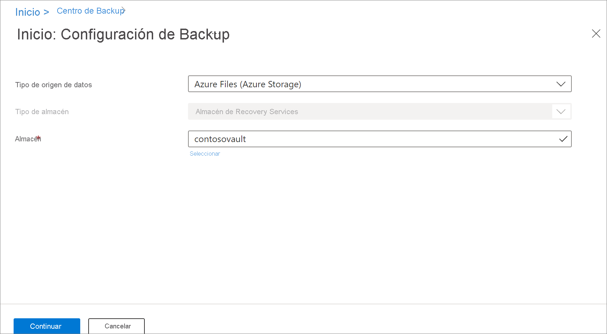Image resolution: width=607 pixels, height=334 pixels.
Task: Click chevron on Tipo de almacén field
Action: [561, 112]
